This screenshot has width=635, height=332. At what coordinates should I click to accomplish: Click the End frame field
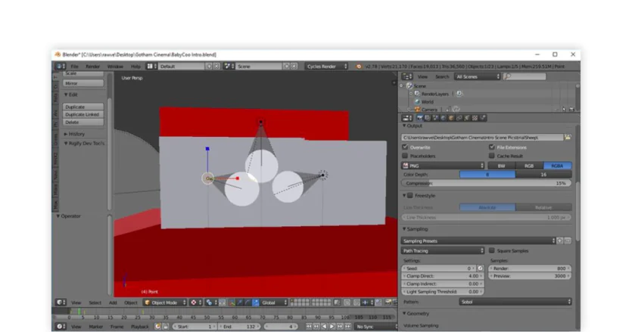pyautogui.click(x=240, y=327)
